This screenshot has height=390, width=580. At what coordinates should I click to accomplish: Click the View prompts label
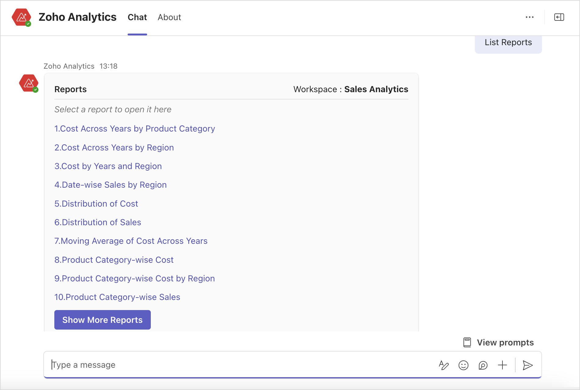click(506, 342)
